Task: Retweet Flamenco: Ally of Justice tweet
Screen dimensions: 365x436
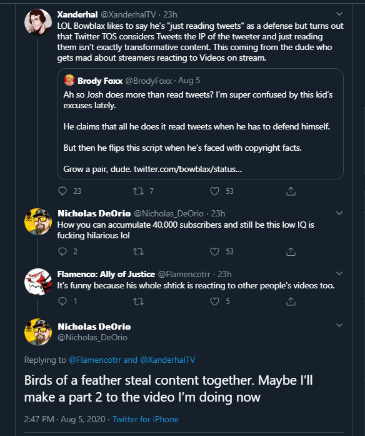Action: [x=138, y=302]
